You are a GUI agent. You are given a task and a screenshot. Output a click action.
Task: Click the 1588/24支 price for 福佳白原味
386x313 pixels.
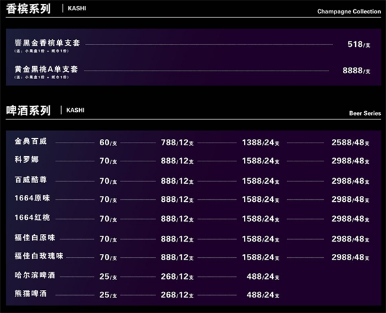click(261, 239)
